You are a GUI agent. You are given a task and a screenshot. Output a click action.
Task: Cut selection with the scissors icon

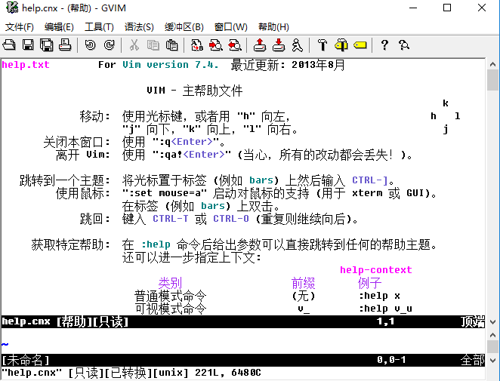[x=134, y=45]
